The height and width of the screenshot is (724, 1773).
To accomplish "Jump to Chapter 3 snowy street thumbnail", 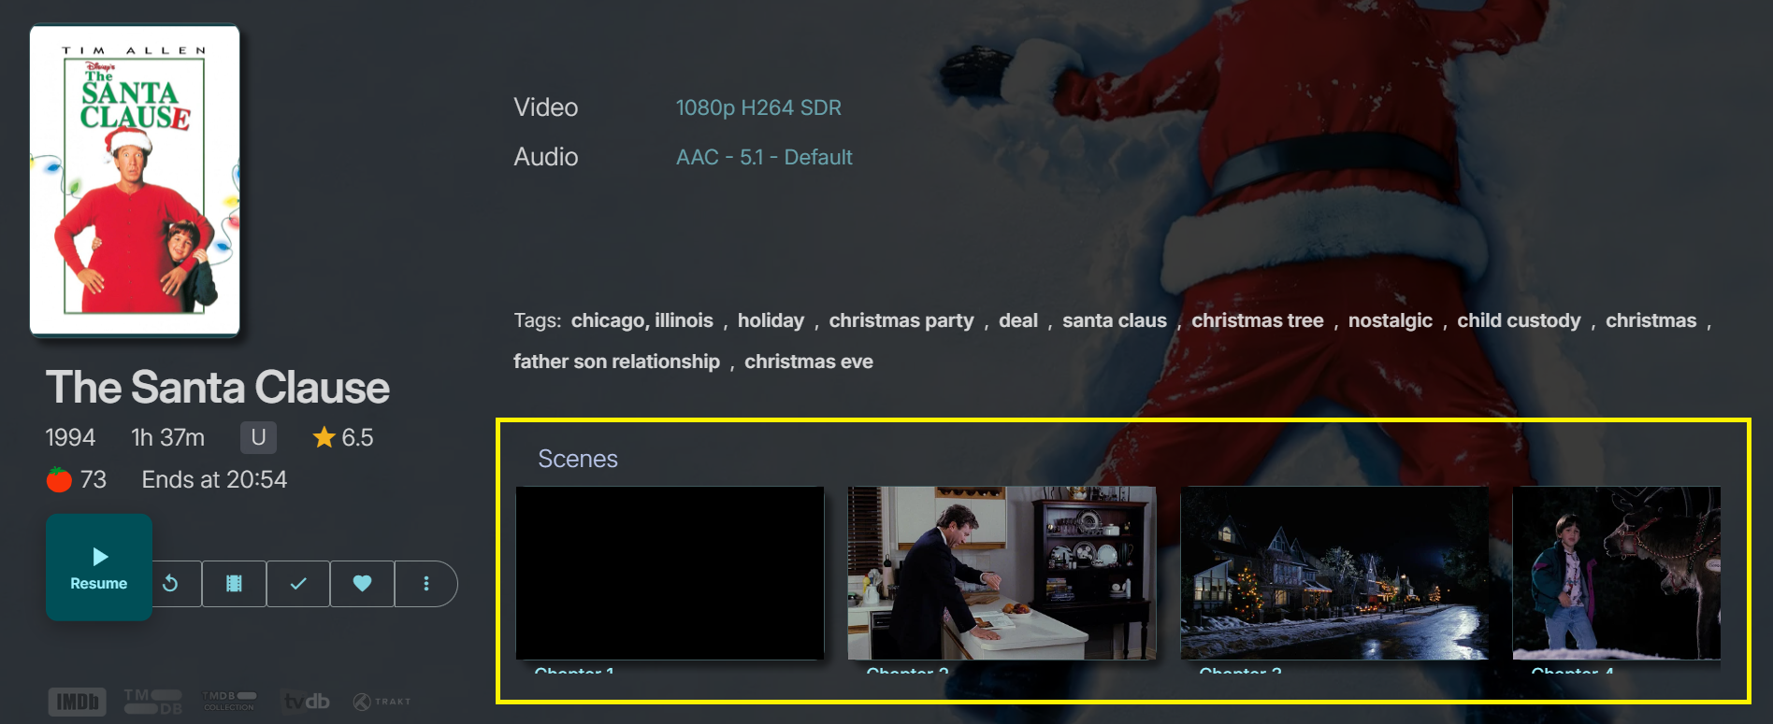I will point(1334,573).
